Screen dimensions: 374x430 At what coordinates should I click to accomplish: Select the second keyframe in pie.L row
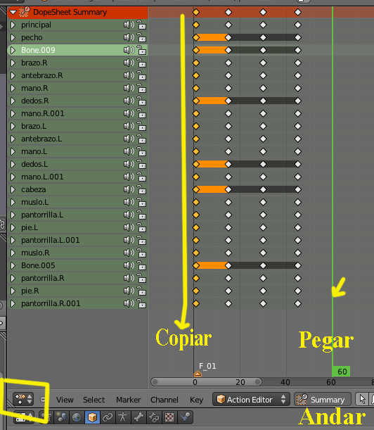pyautogui.click(x=228, y=227)
